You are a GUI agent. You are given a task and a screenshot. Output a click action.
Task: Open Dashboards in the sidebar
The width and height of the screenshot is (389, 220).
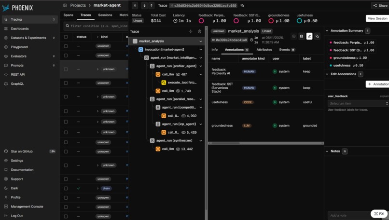tap(30, 28)
